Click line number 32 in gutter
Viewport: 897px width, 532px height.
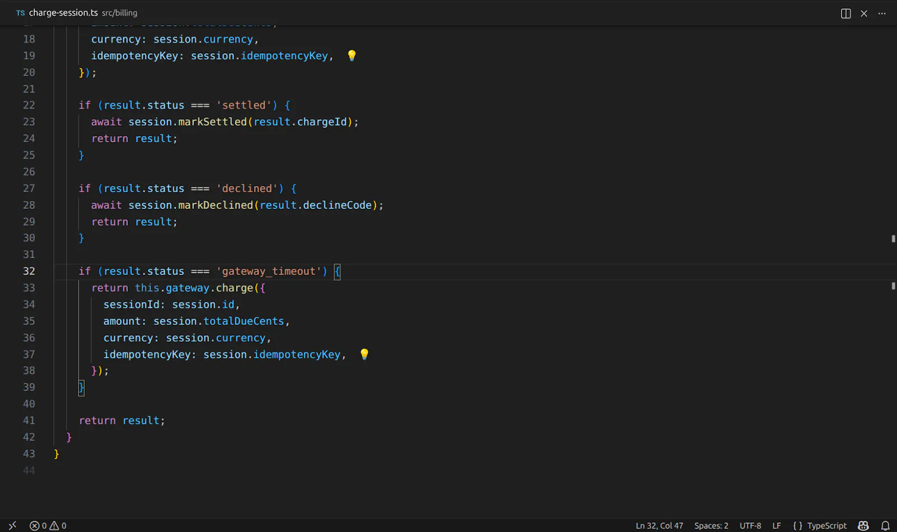click(29, 271)
